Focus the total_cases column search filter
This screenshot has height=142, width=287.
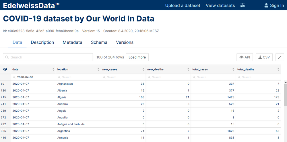pyautogui.click(x=214, y=77)
